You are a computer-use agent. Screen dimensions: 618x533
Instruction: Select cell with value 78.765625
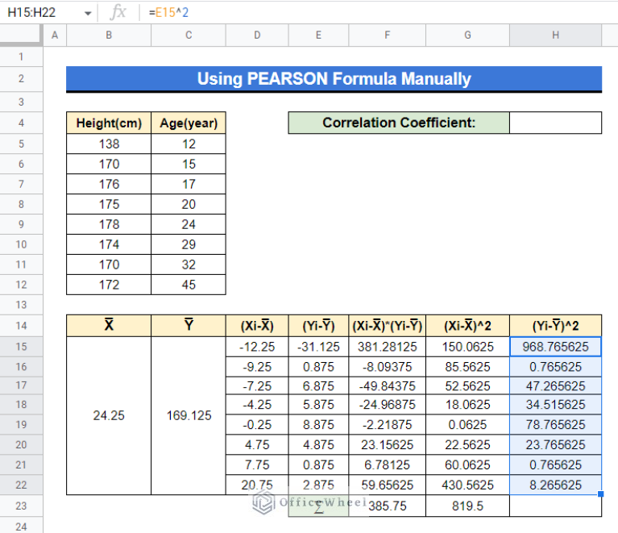[x=555, y=425]
